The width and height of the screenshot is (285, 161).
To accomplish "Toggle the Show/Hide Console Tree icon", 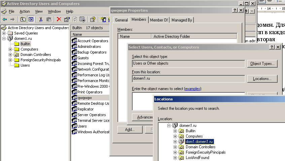I will click(31, 19).
